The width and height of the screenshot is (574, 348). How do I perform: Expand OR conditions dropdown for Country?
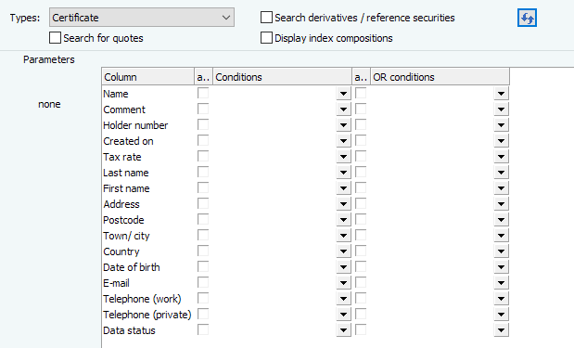pyautogui.click(x=501, y=251)
